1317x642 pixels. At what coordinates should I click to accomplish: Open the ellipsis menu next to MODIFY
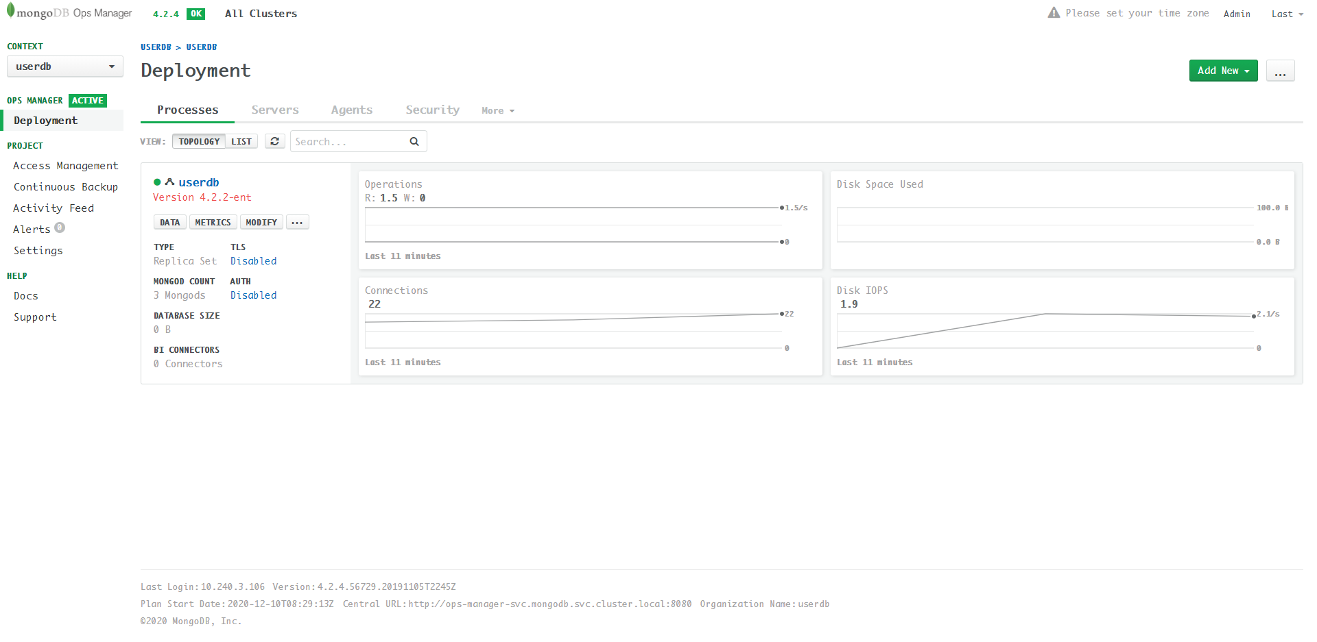point(297,222)
